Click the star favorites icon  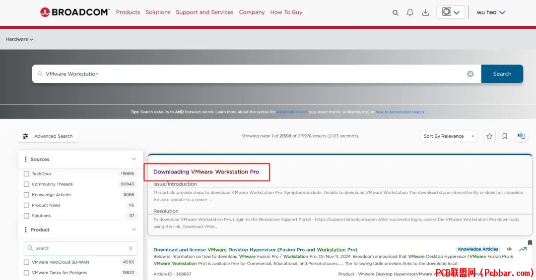[x=489, y=136]
